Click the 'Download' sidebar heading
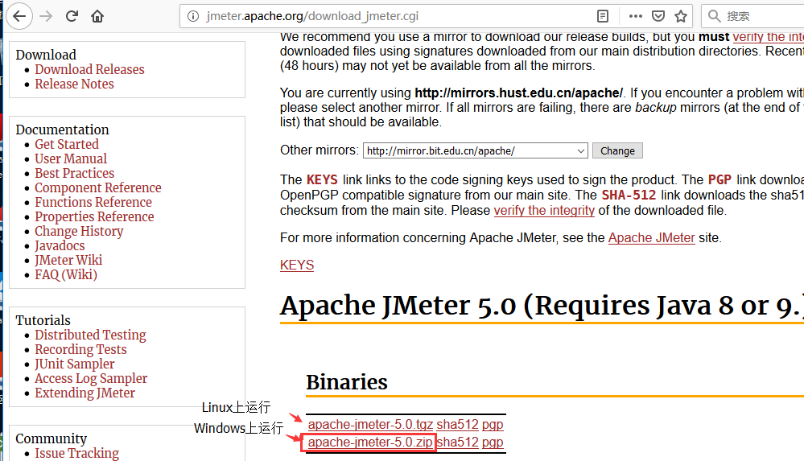The width and height of the screenshot is (804, 461). 46,55
